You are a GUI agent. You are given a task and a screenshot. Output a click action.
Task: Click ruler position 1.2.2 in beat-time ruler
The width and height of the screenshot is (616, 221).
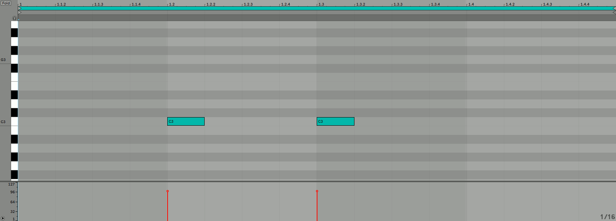click(211, 4)
